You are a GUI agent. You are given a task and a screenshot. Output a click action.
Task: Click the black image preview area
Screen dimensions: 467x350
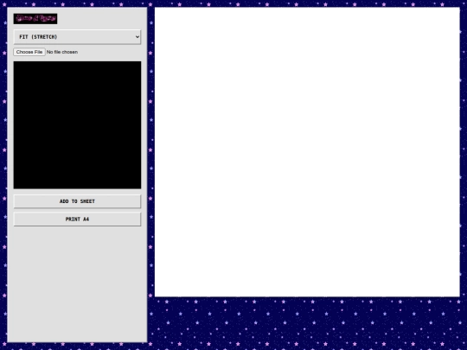tap(77, 125)
